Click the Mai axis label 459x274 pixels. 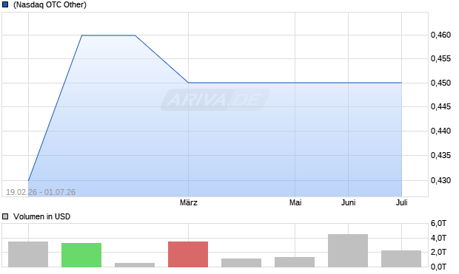click(295, 202)
